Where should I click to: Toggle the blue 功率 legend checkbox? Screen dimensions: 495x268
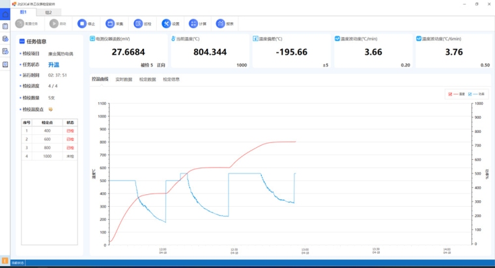(470, 94)
